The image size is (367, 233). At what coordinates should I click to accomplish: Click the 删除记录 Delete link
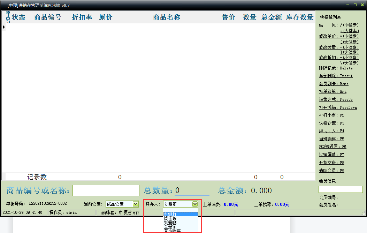(x=336, y=68)
